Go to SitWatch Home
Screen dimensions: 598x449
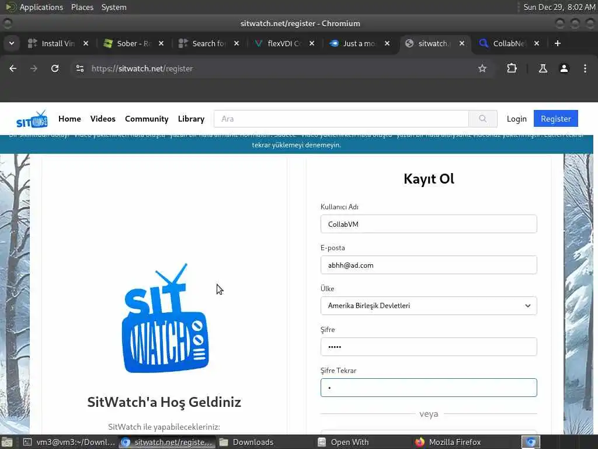pos(69,119)
